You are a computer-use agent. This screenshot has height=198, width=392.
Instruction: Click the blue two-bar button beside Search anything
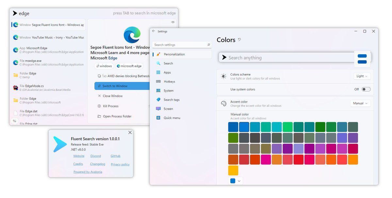pos(362,59)
